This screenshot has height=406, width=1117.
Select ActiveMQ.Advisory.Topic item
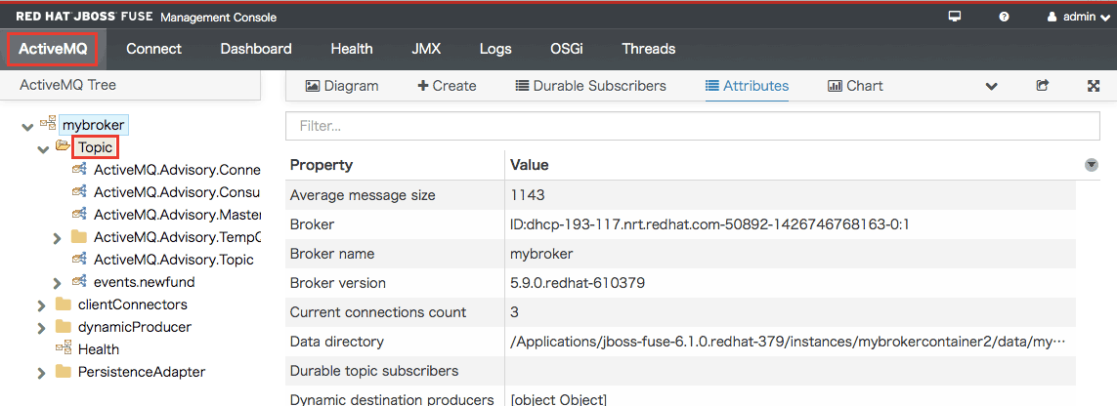pos(173,260)
